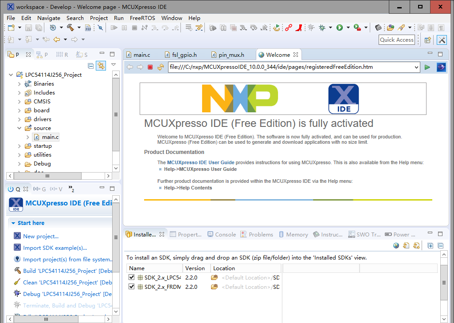Click Expand All icon in Installed SDKs view

point(431,246)
